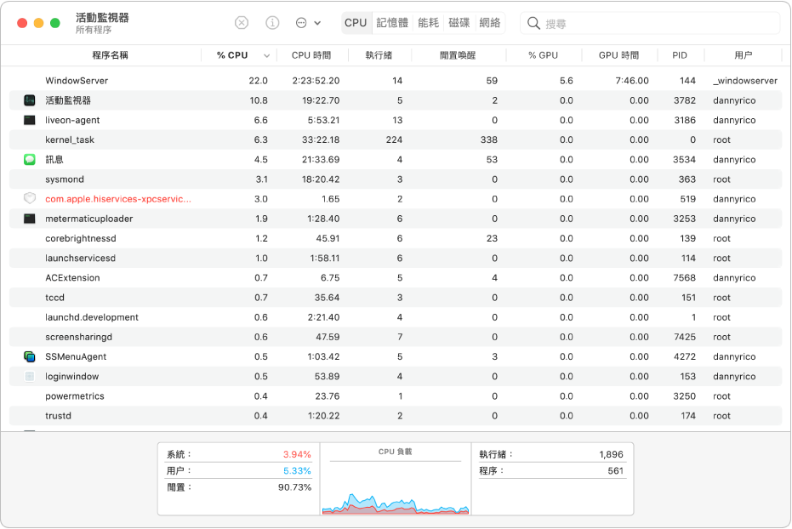The image size is (792, 529).
Task: Switch to the 網絡 tab
Action: (489, 23)
